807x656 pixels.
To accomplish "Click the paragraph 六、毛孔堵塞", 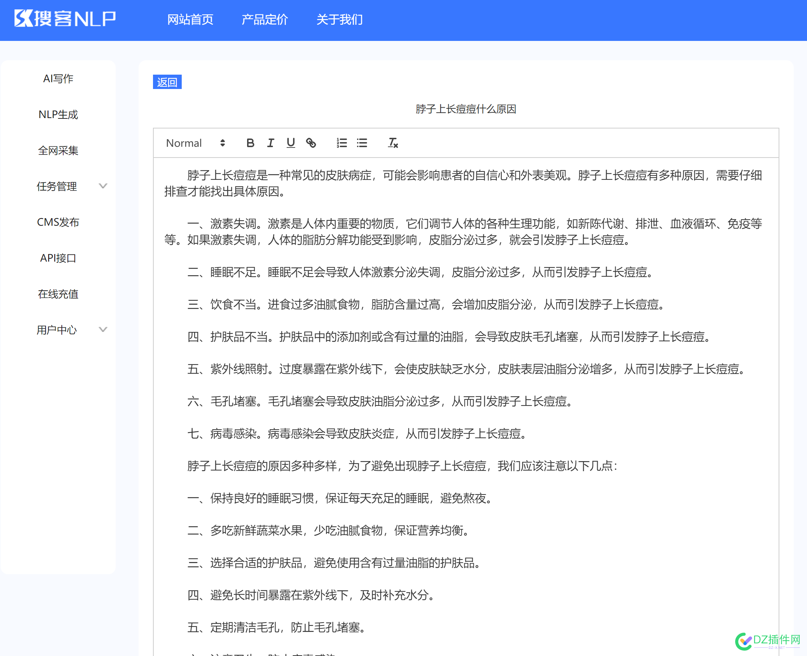I will pos(380,401).
